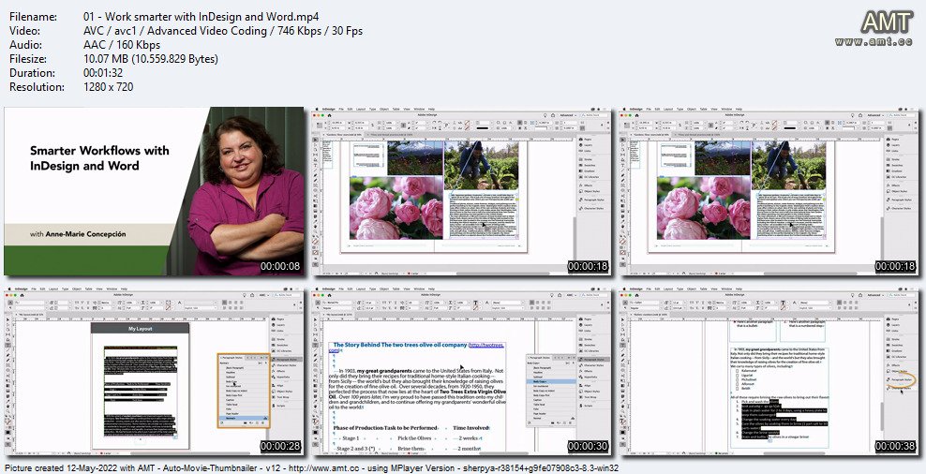Image resolution: width=926 pixels, height=474 pixels.
Task: Open font family dropdown in 00:00:30 thumbnail
Action: [337, 303]
